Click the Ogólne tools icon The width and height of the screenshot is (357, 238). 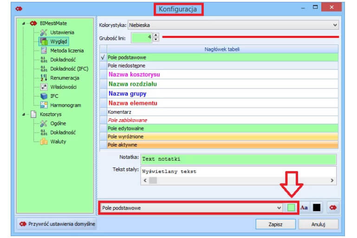click(x=44, y=123)
